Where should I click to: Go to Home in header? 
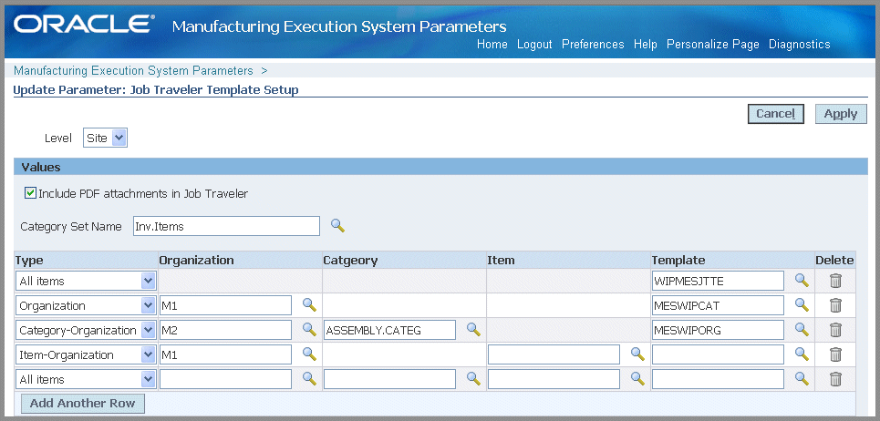(x=492, y=45)
